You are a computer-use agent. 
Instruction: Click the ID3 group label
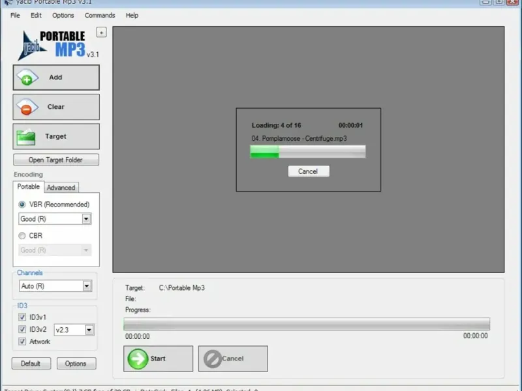coord(22,306)
